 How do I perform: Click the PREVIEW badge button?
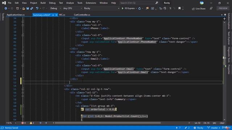tap(223, 8)
